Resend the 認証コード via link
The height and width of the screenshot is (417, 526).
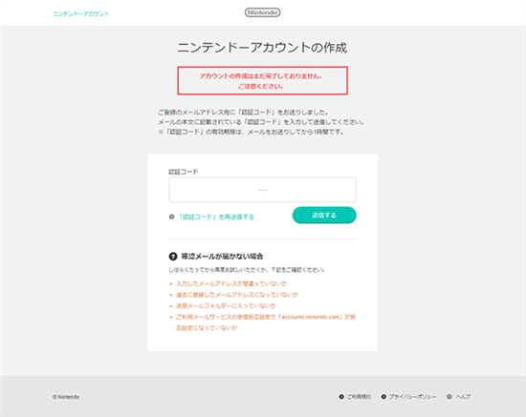216,217
